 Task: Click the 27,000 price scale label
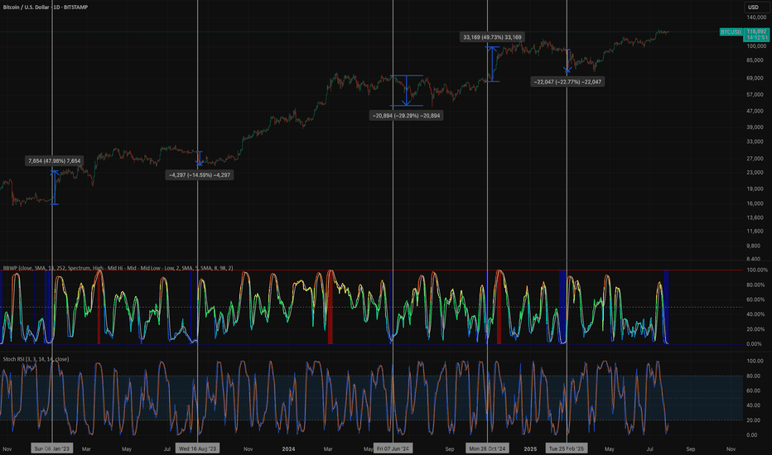756,158
